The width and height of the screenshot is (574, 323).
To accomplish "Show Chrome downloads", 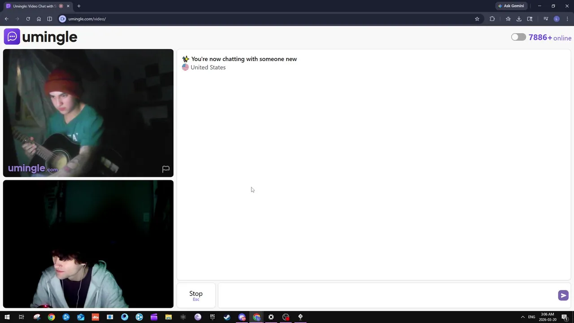I will tap(519, 19).
